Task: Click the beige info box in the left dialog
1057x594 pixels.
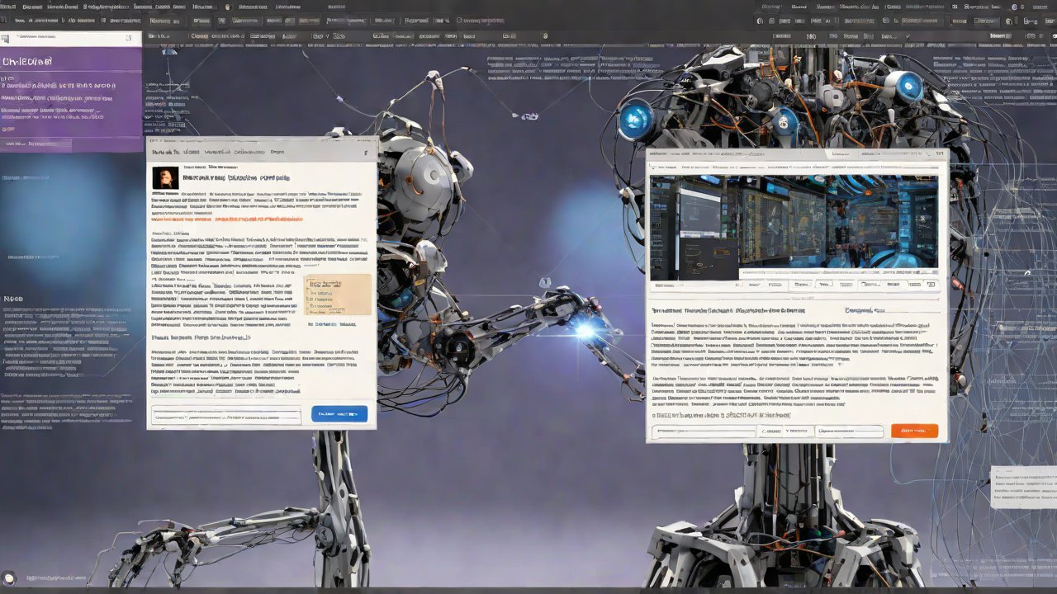Action: pos(338,295)
